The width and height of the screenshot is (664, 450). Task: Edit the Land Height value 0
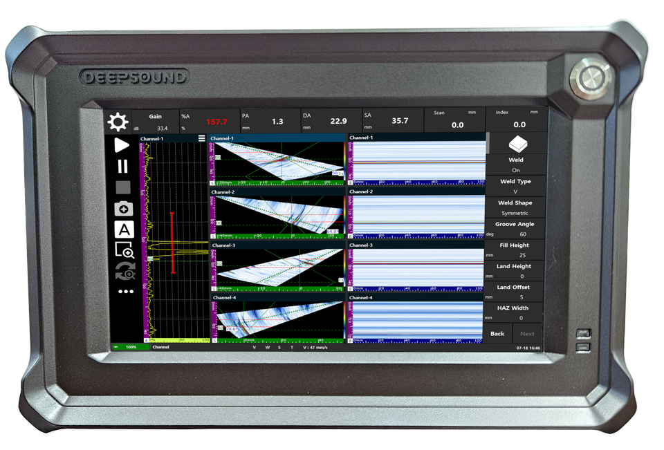(x=514, y=271)
